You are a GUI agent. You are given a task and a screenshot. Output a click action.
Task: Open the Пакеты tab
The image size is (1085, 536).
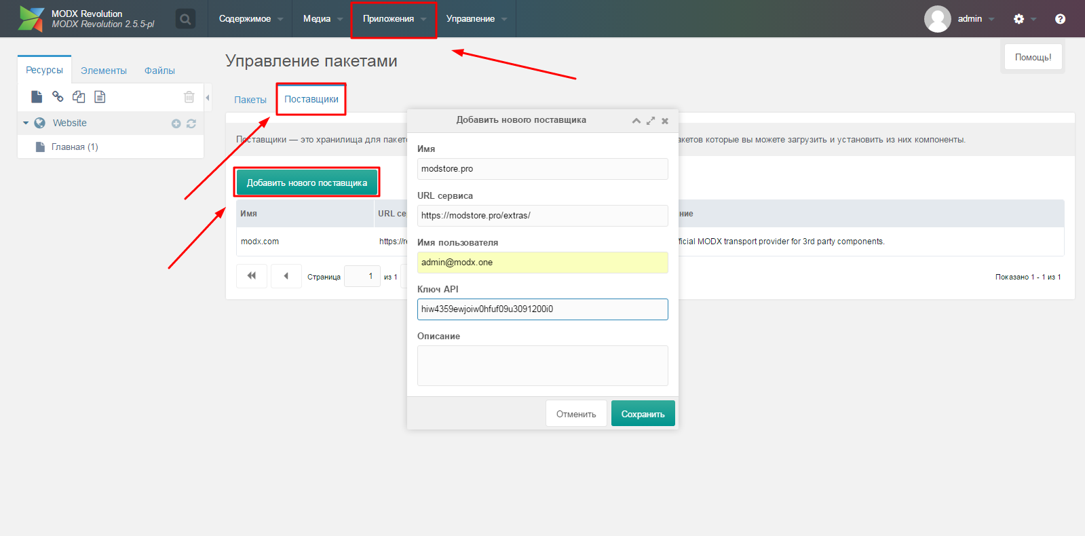[250, 100]
